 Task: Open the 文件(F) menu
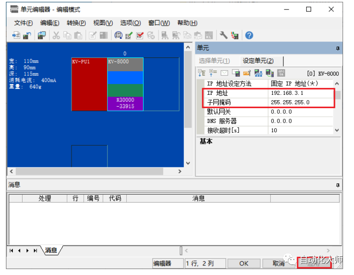pyautogui.click(x=23, y=23)
